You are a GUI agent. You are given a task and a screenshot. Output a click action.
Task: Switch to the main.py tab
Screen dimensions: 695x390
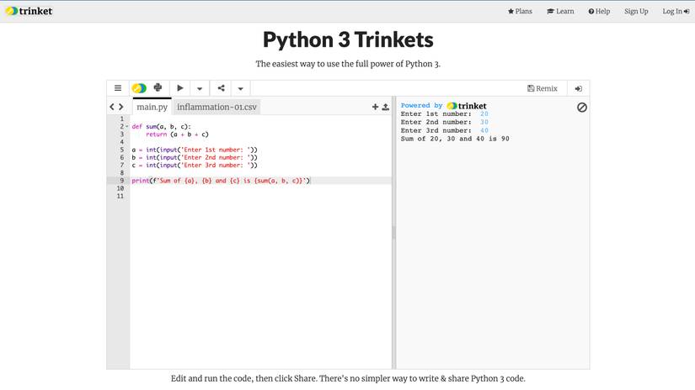click(152, 108)
